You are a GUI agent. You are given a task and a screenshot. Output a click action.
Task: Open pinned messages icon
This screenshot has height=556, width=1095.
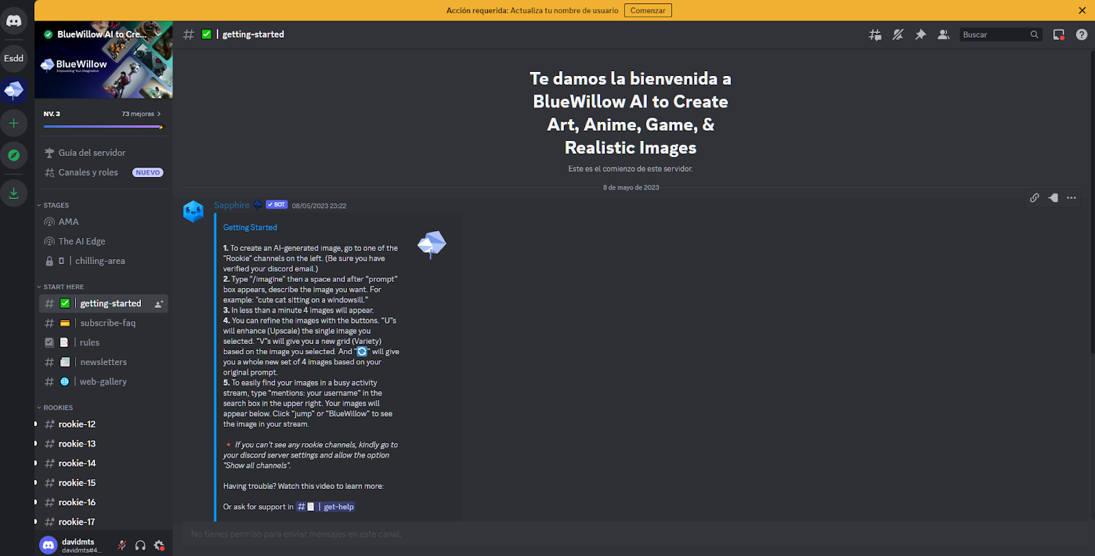pos(920,34)
